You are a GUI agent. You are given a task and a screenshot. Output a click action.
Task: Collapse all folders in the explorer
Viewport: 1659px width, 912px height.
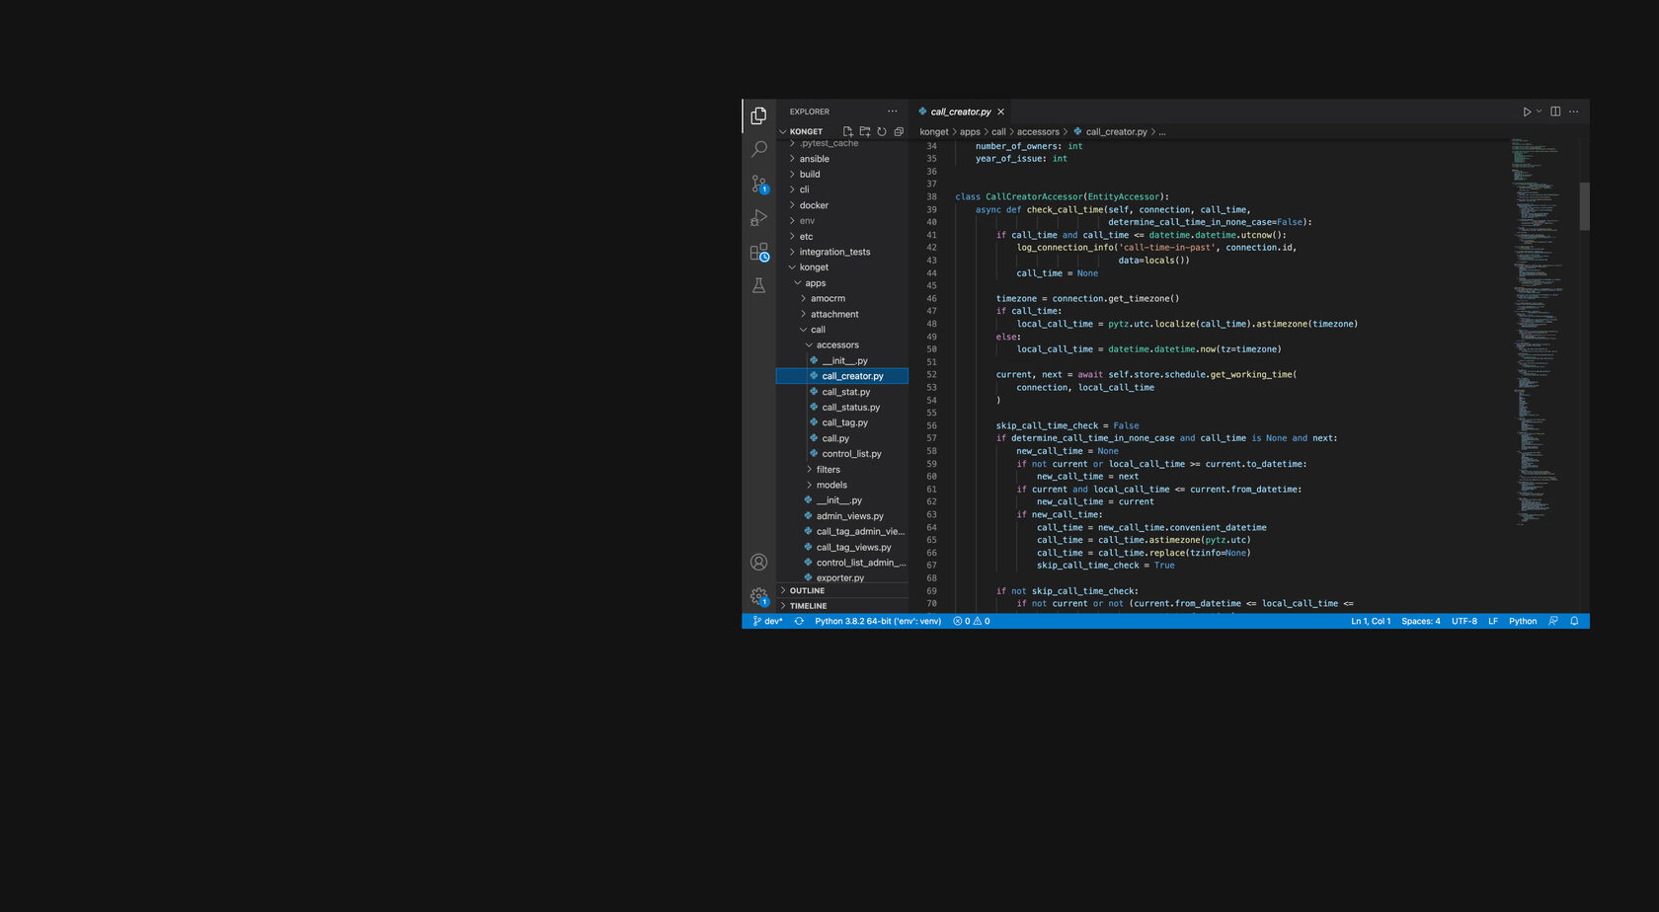899,131
